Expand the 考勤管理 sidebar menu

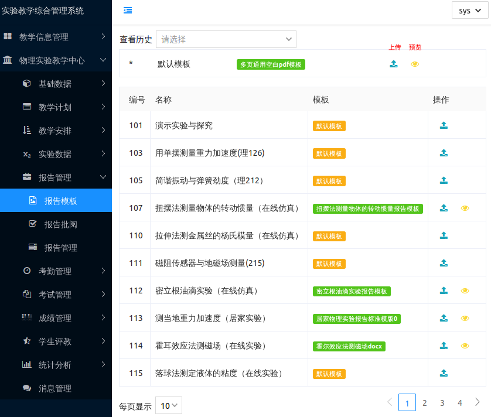(56, 271)
